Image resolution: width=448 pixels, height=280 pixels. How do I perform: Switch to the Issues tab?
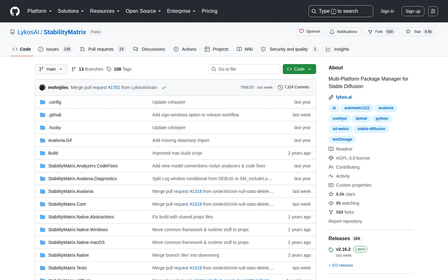pos(55,49)
